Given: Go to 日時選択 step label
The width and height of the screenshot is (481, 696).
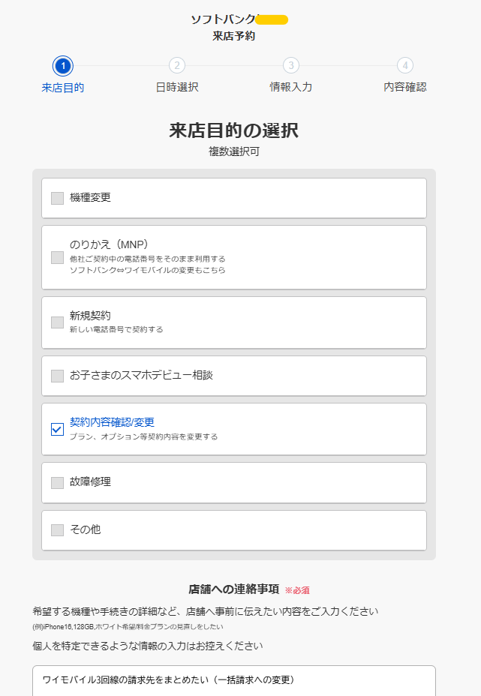Looking at the screenshot, I should [x=177, y=87].
